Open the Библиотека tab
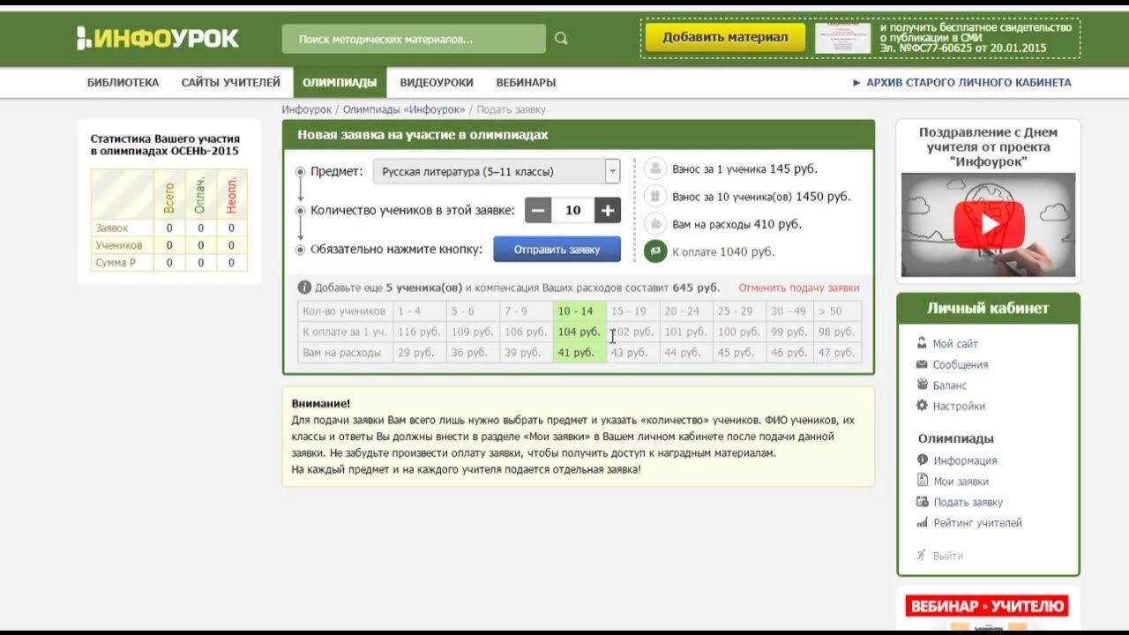Viewport: 1129px width, 635px height. 123,83
